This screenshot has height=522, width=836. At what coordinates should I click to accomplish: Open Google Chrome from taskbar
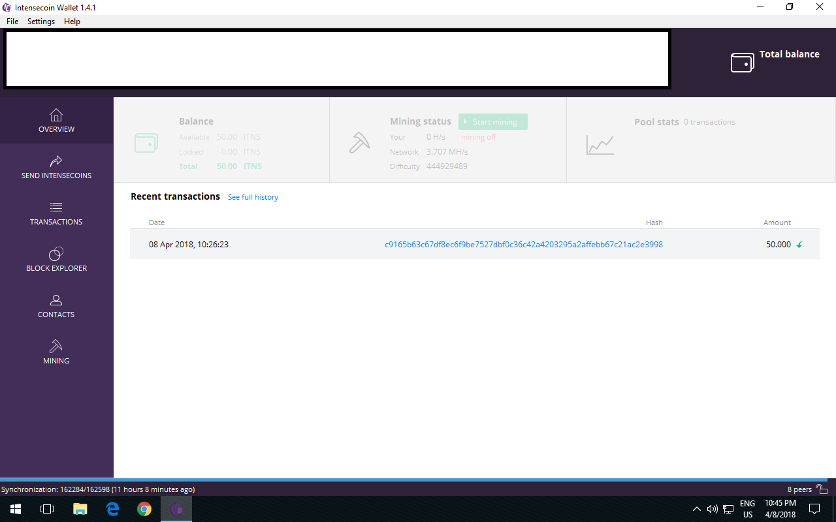[144, 509]
